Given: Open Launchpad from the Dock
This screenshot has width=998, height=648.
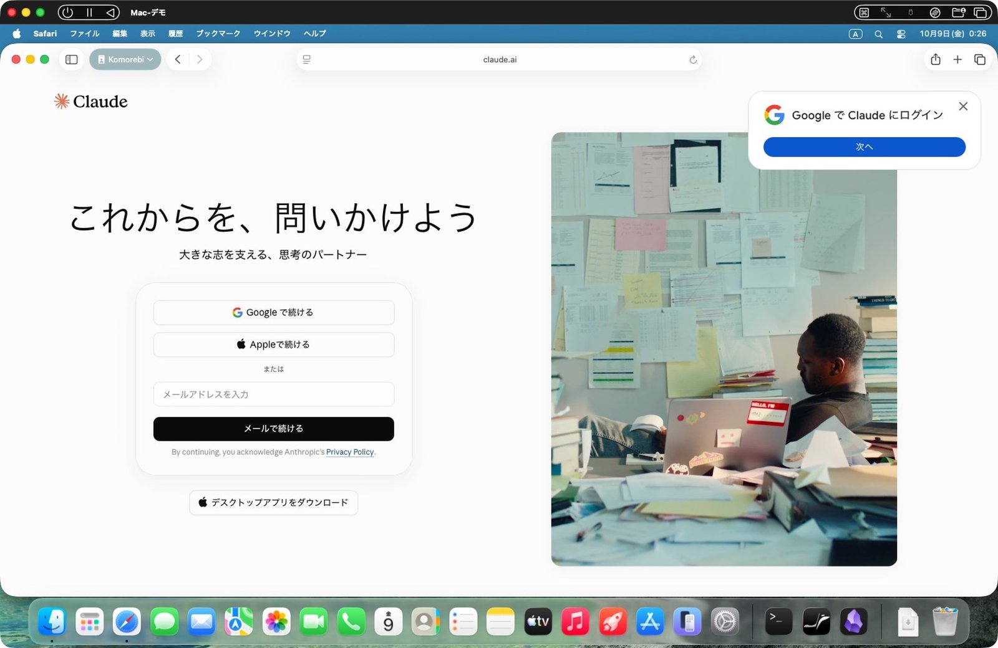Looking at the screenshot, I should tap(89, 622).
